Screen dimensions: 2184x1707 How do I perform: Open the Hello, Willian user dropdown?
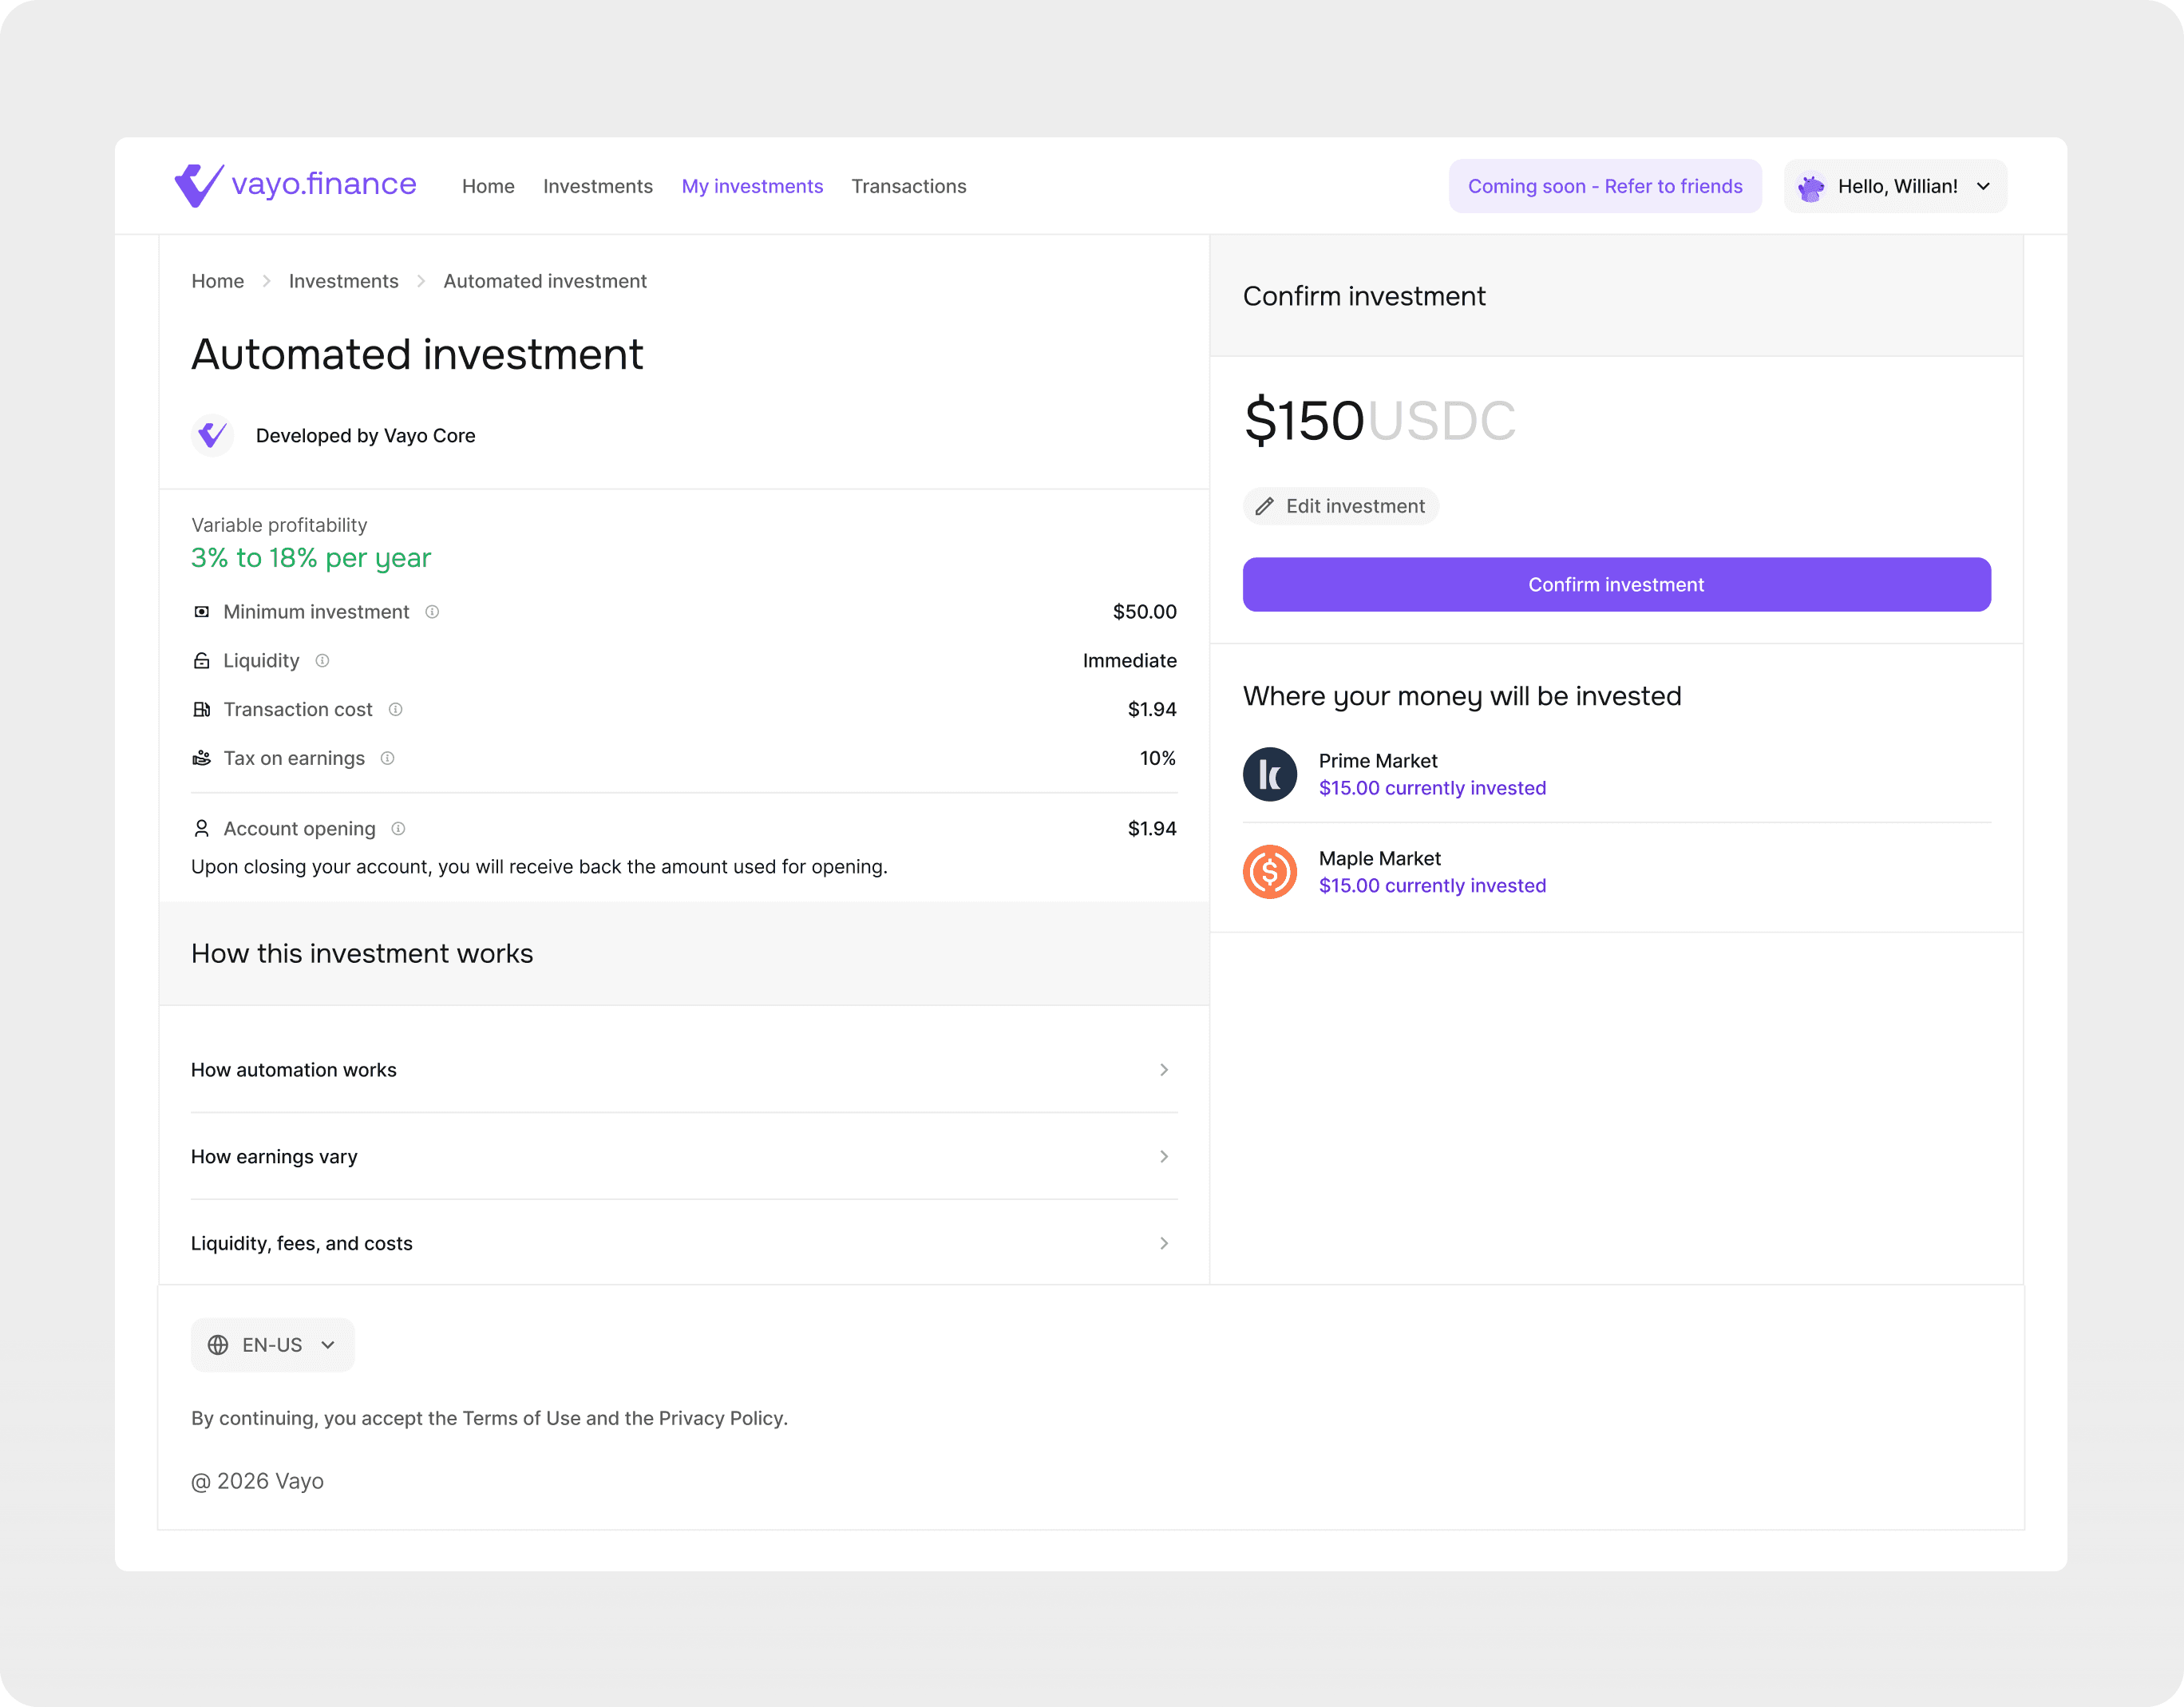[1895, 187]
